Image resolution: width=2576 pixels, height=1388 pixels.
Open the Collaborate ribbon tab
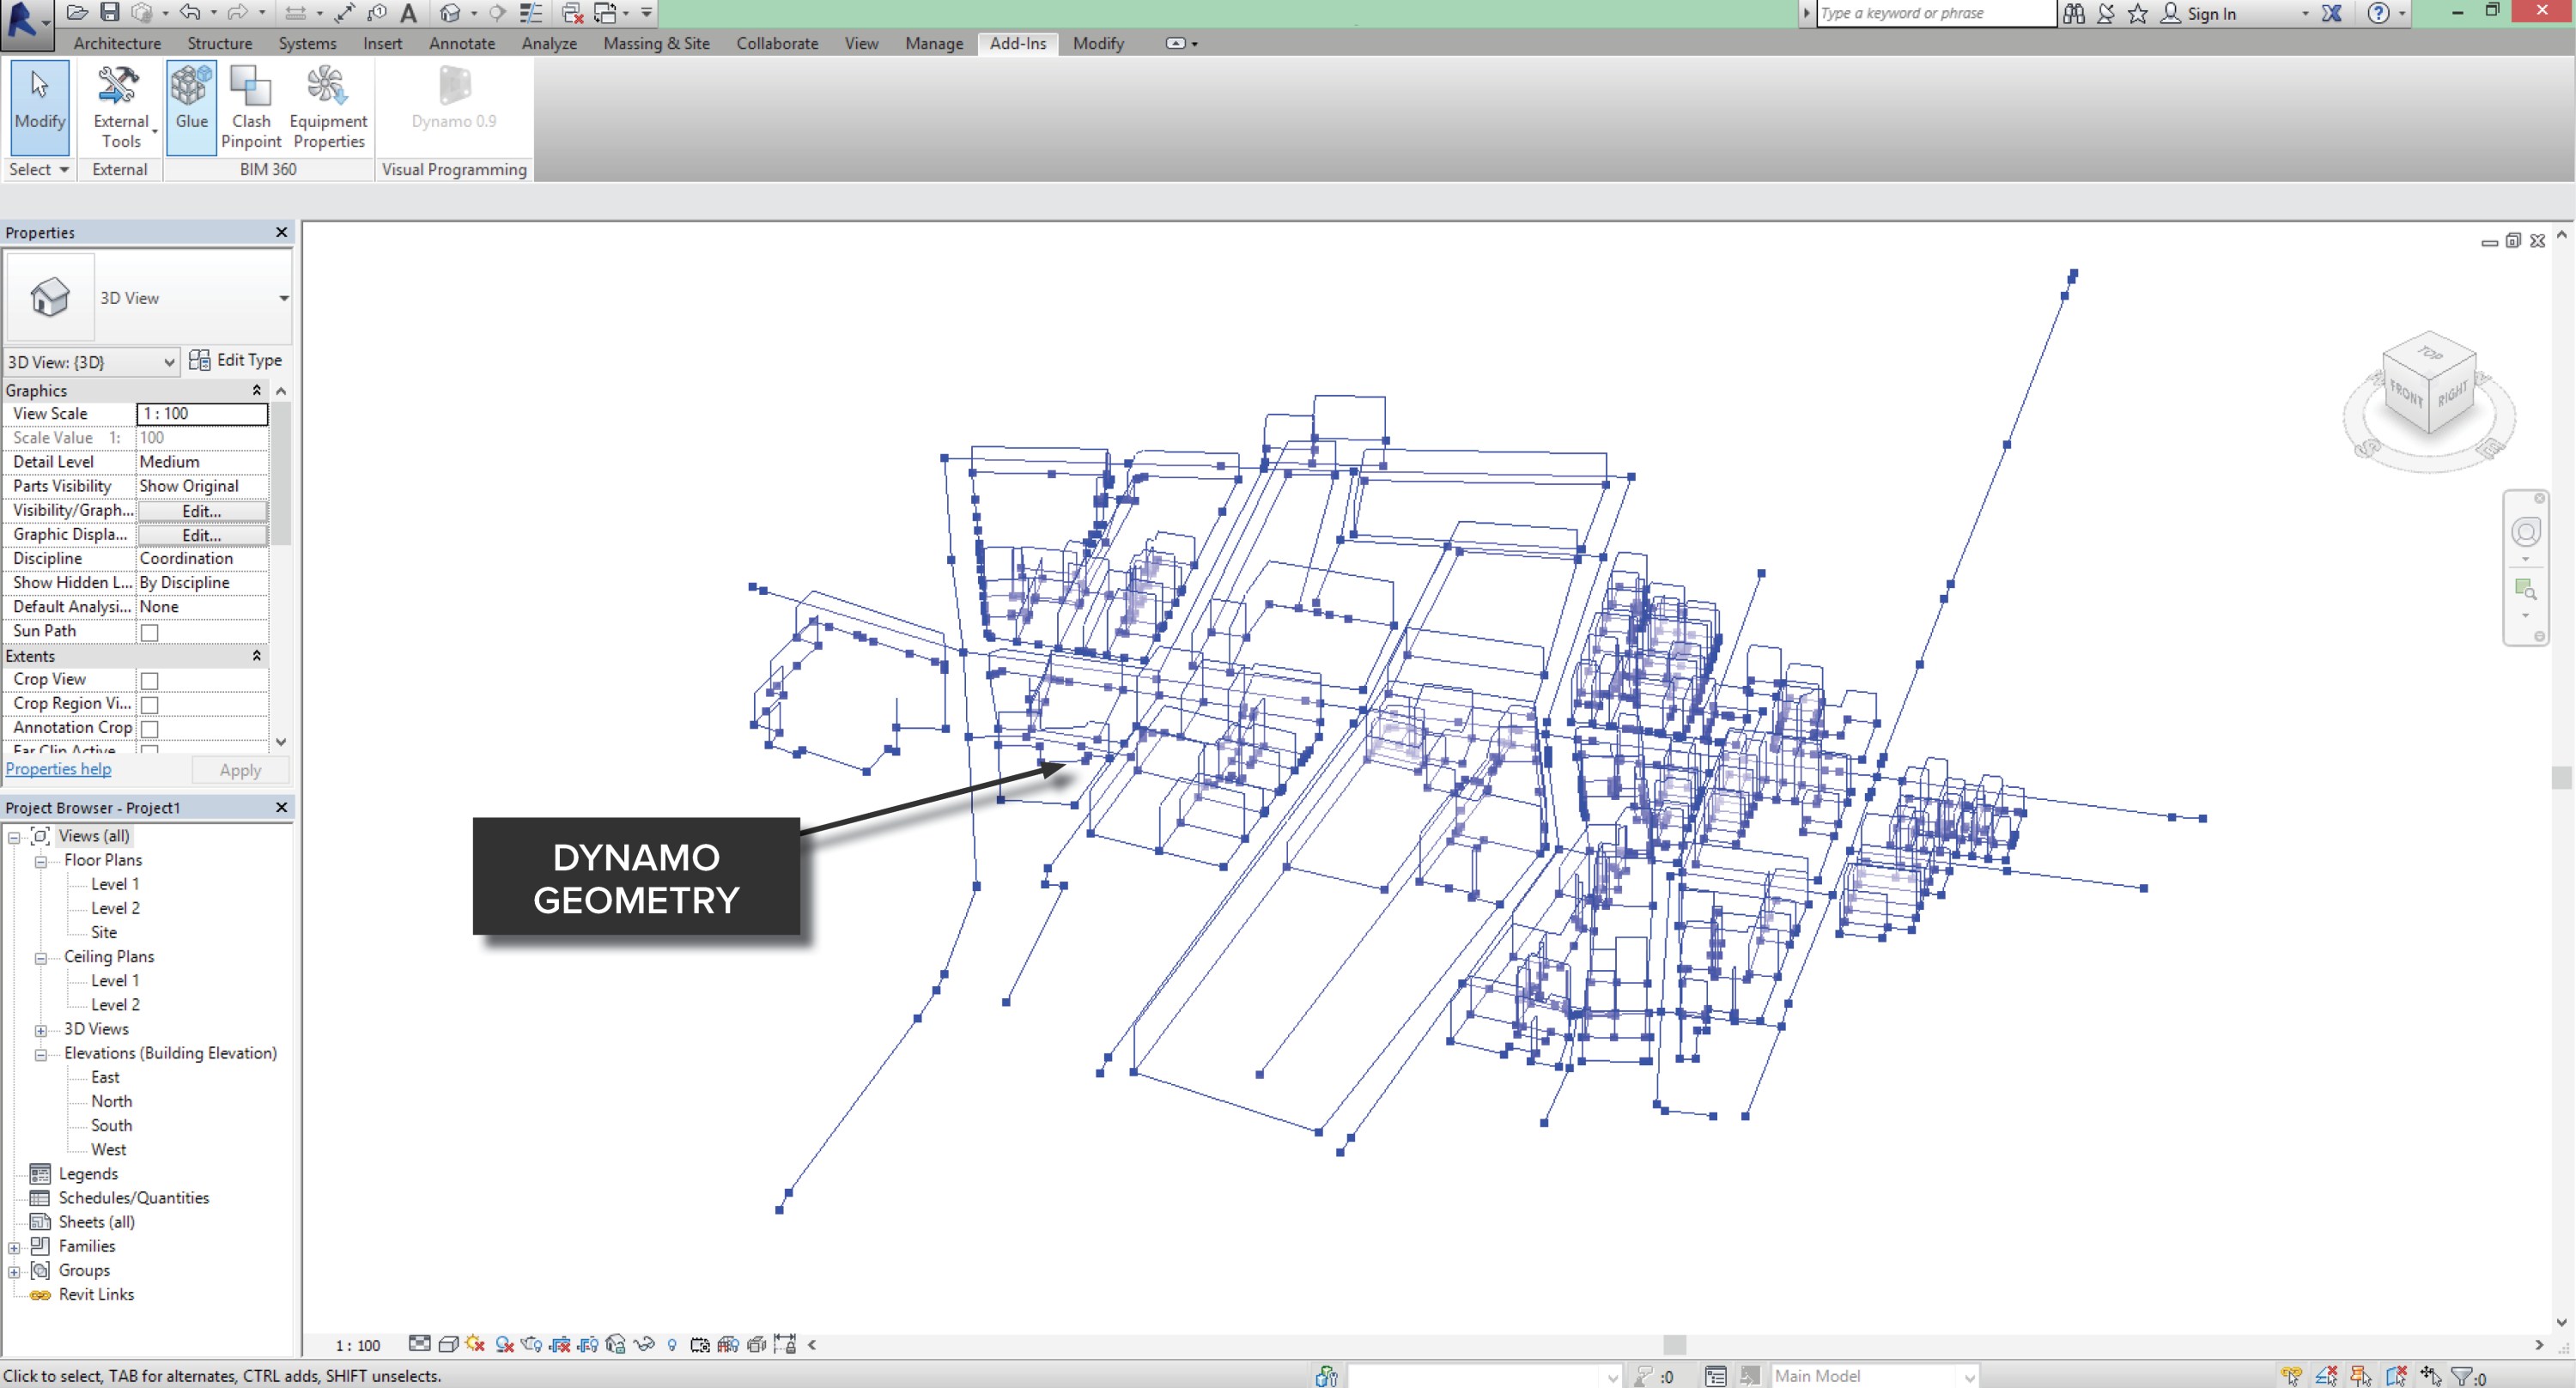(777, 43)
